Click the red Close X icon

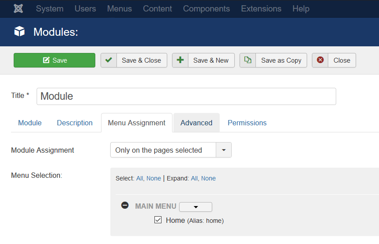coord(320,60)
